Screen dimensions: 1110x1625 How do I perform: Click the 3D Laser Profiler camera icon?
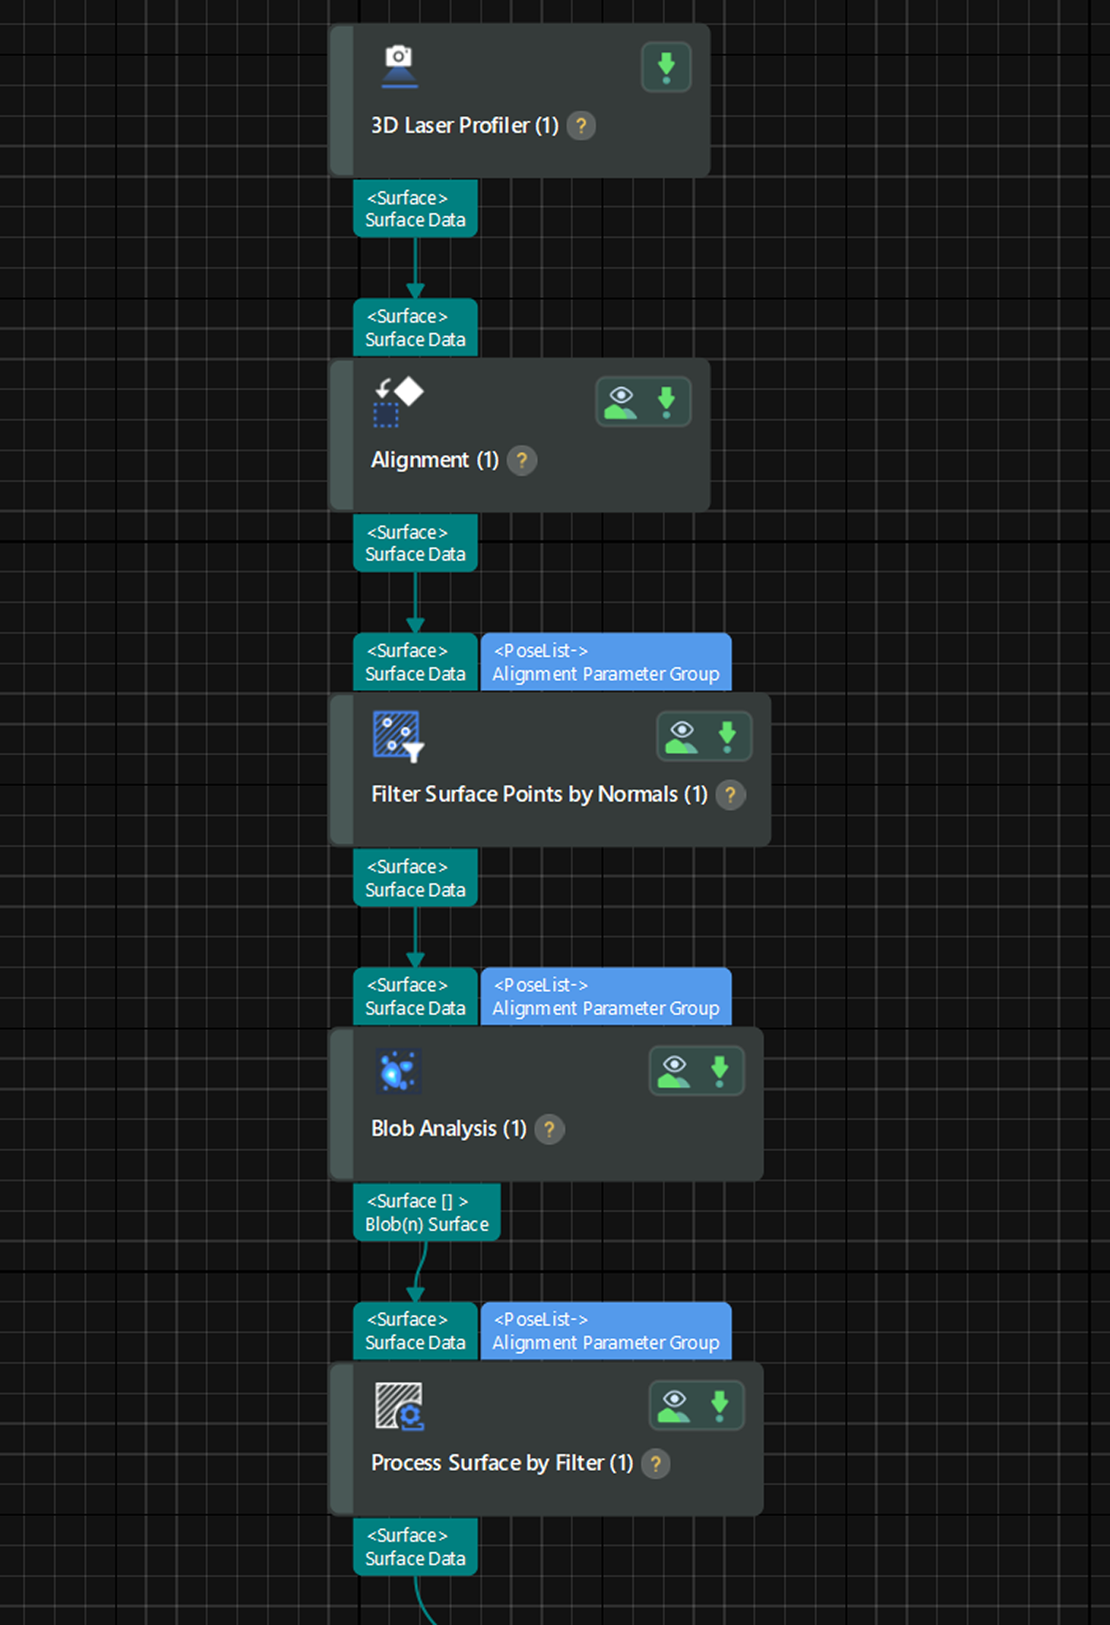tap(399, 67)
